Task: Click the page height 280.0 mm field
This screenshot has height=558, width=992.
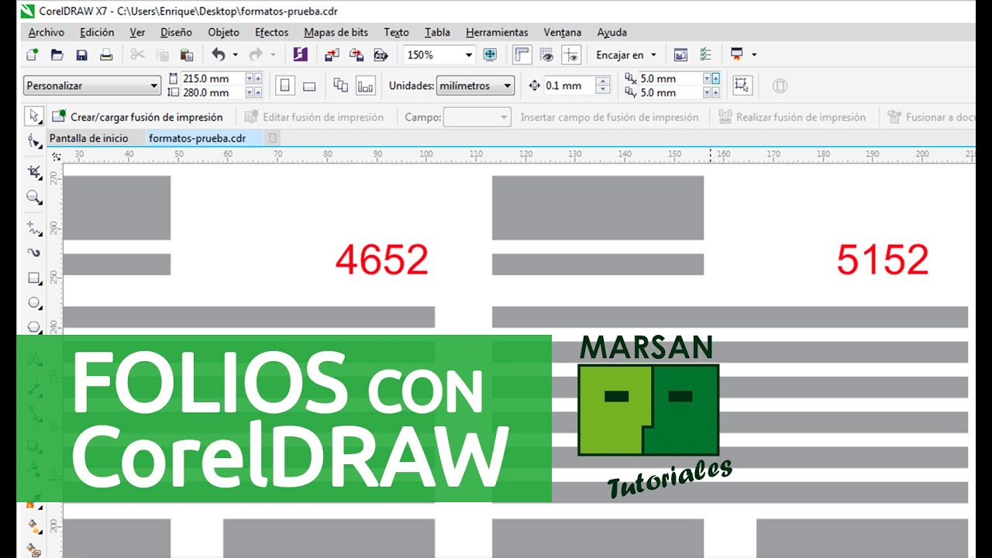Action: pyautogui.click(x=212, y=92)
